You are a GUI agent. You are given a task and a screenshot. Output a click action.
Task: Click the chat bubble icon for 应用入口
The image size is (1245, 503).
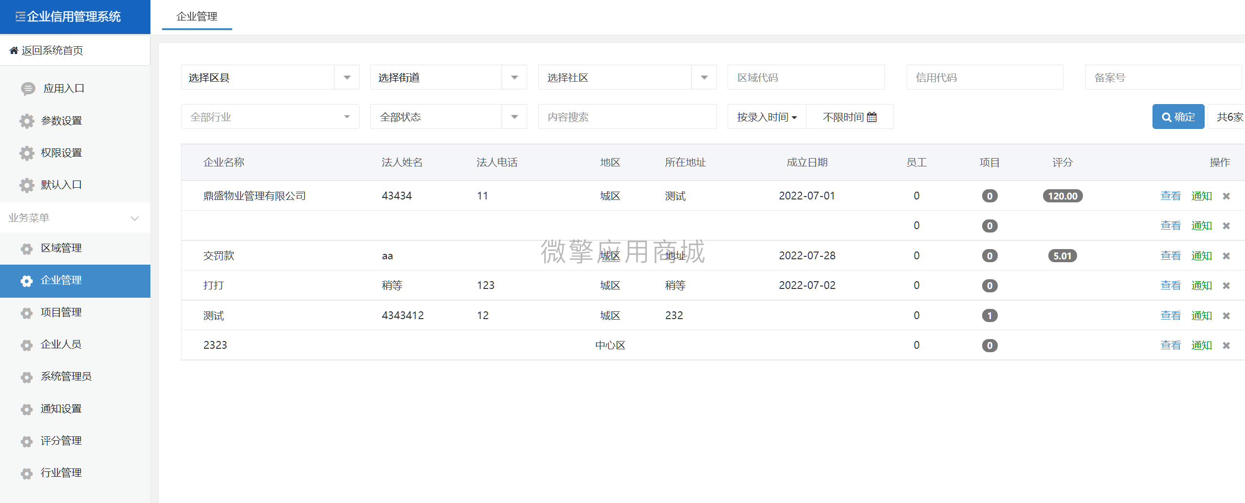(28, 89)
